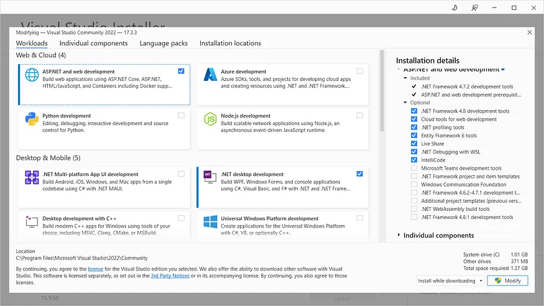Uncheck the Live Share optional component

[414, 144]
